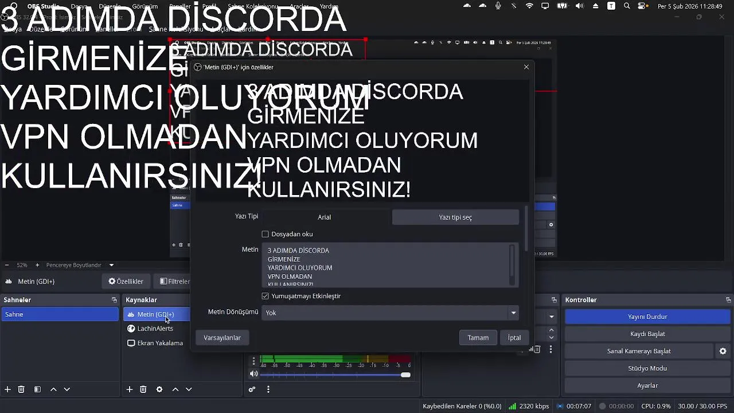Screen dimensions: 734x413
Task: Delete scene using trash icon in Sahneler panel
Action: pos(21,389)
